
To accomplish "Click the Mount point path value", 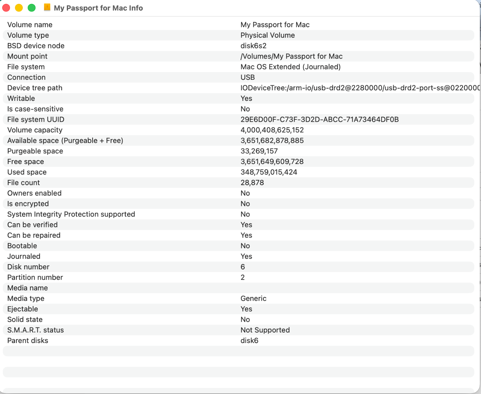I will tap(291, 56).
